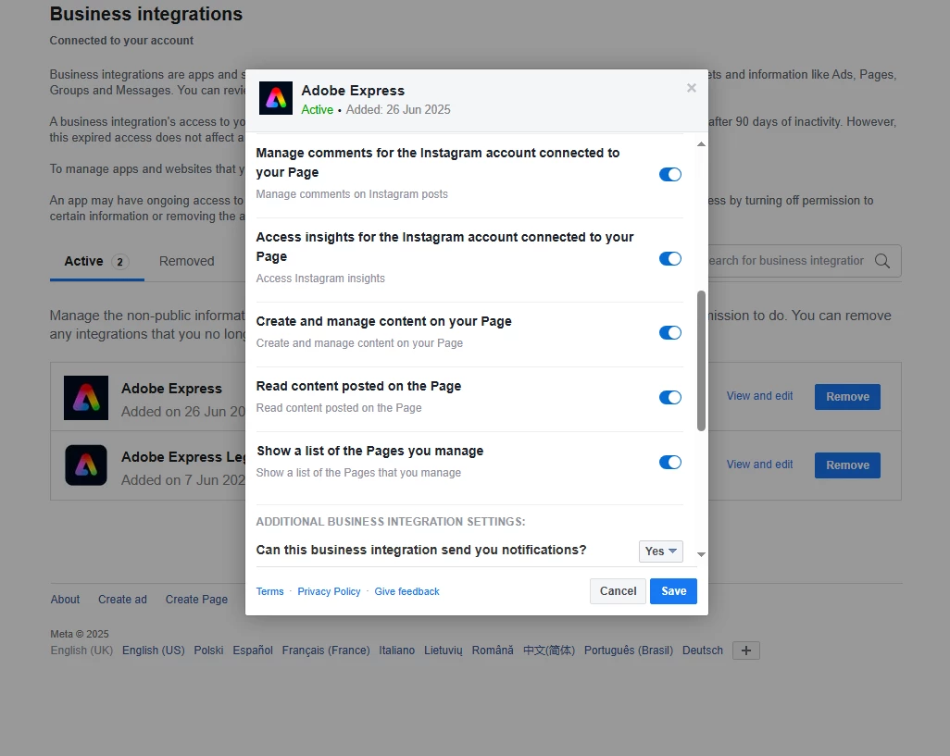The image size is (950, 756).
Task: Switch language to Polski
Action: pos(208,651)
